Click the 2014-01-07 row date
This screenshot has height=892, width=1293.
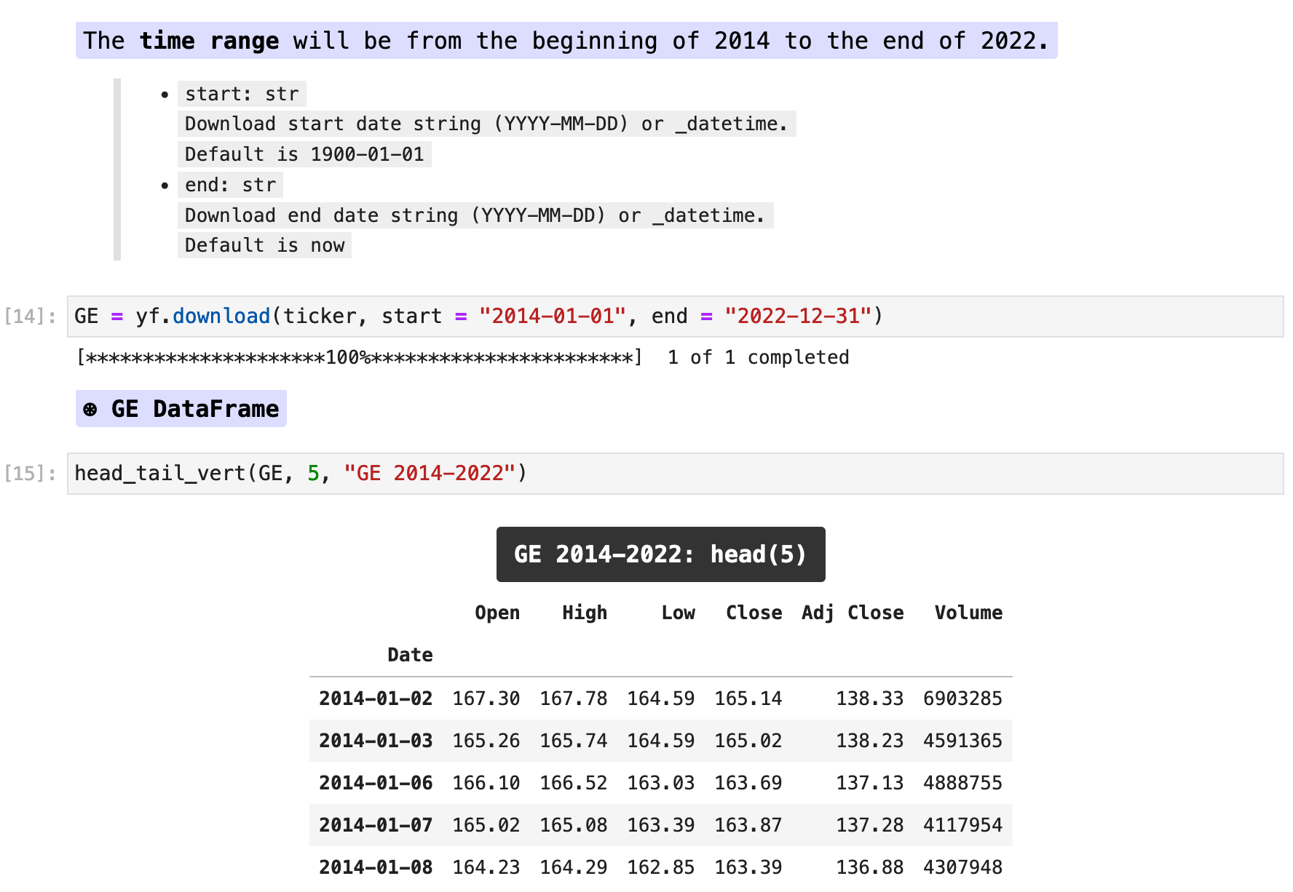pos(376,825)
